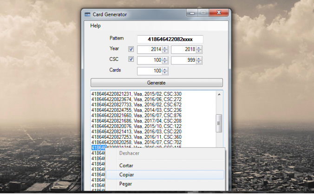Image resolution: width=314 pixels, height=195 pixels.
Task: Click the Card Generator title bar icon
Action: click(x=87, y=14)
